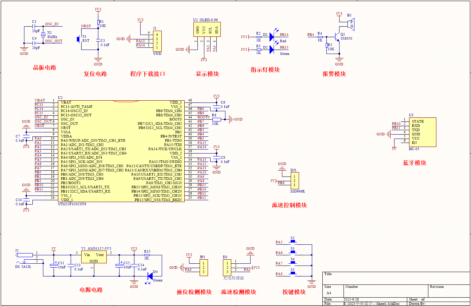
Task: Select the R5 10K resistor symbol
Action: click(x=327, y=46)
